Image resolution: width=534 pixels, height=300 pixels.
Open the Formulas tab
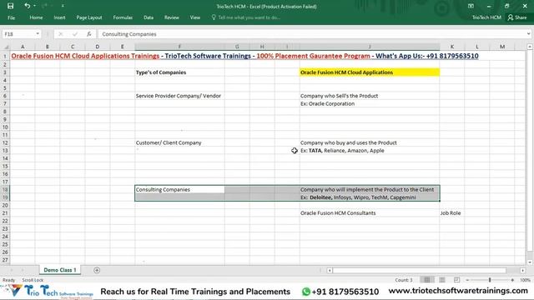pyautogui.click(x=123, y=17)
